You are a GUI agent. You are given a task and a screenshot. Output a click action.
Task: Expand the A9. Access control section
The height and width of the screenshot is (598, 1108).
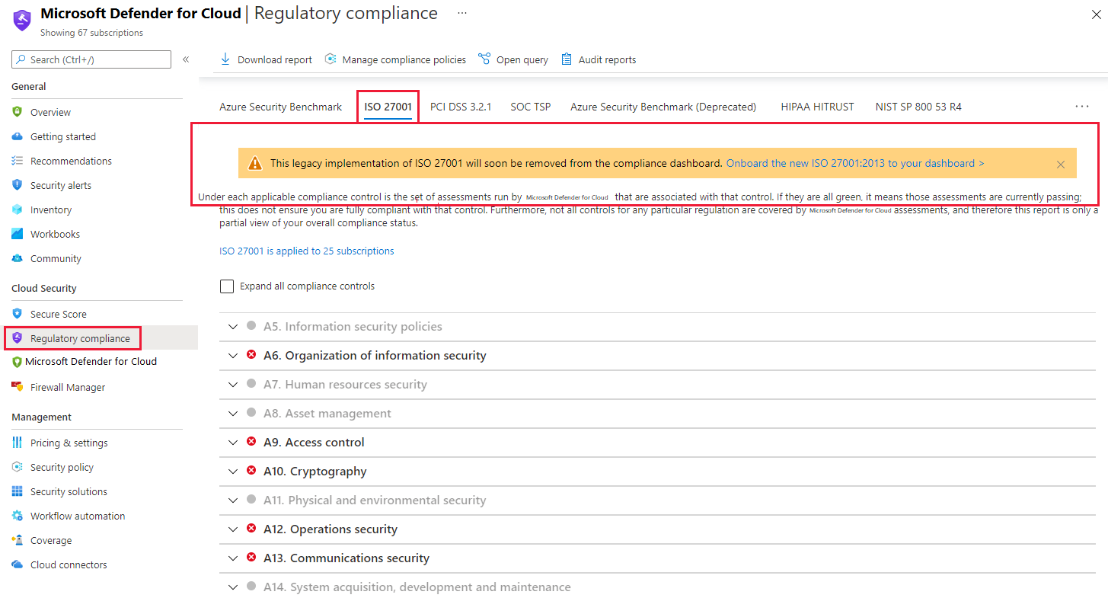click(x=234, y=443)
